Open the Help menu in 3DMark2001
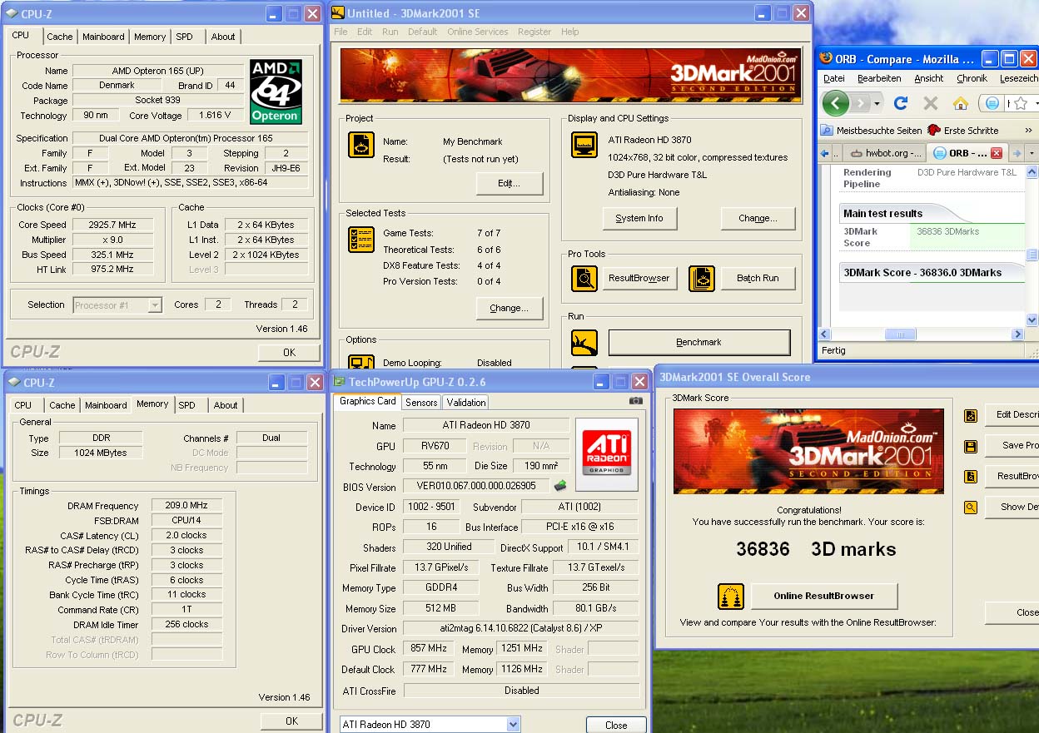The image size is (1039, 733). pyautogui.click(x=569, y=32)
